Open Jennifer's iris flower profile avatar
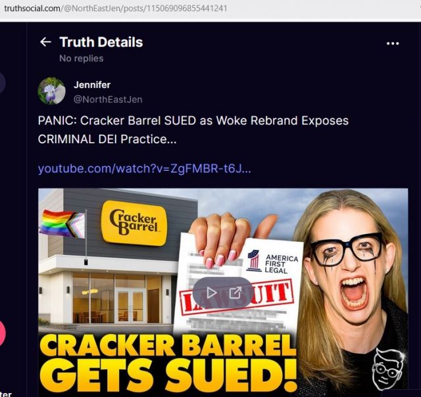The image size is (421, 397). click(x=51, y=91)
